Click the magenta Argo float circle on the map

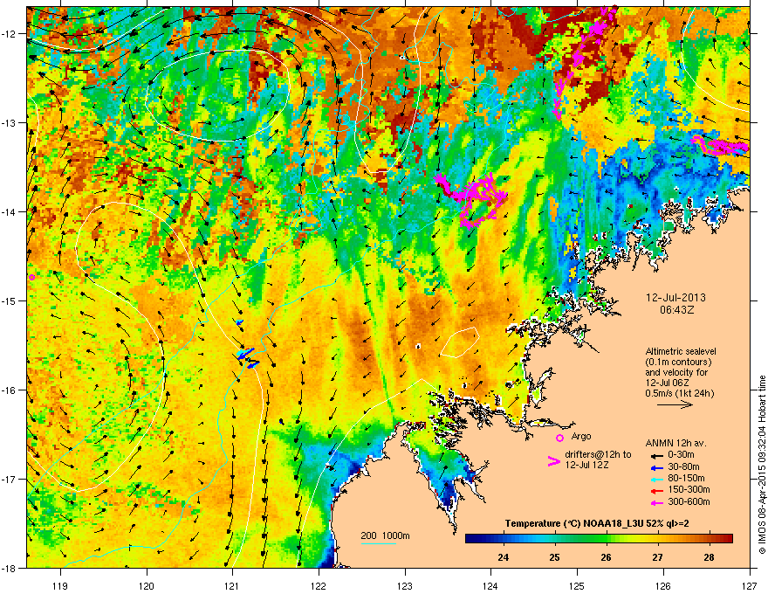coord(31,278)
